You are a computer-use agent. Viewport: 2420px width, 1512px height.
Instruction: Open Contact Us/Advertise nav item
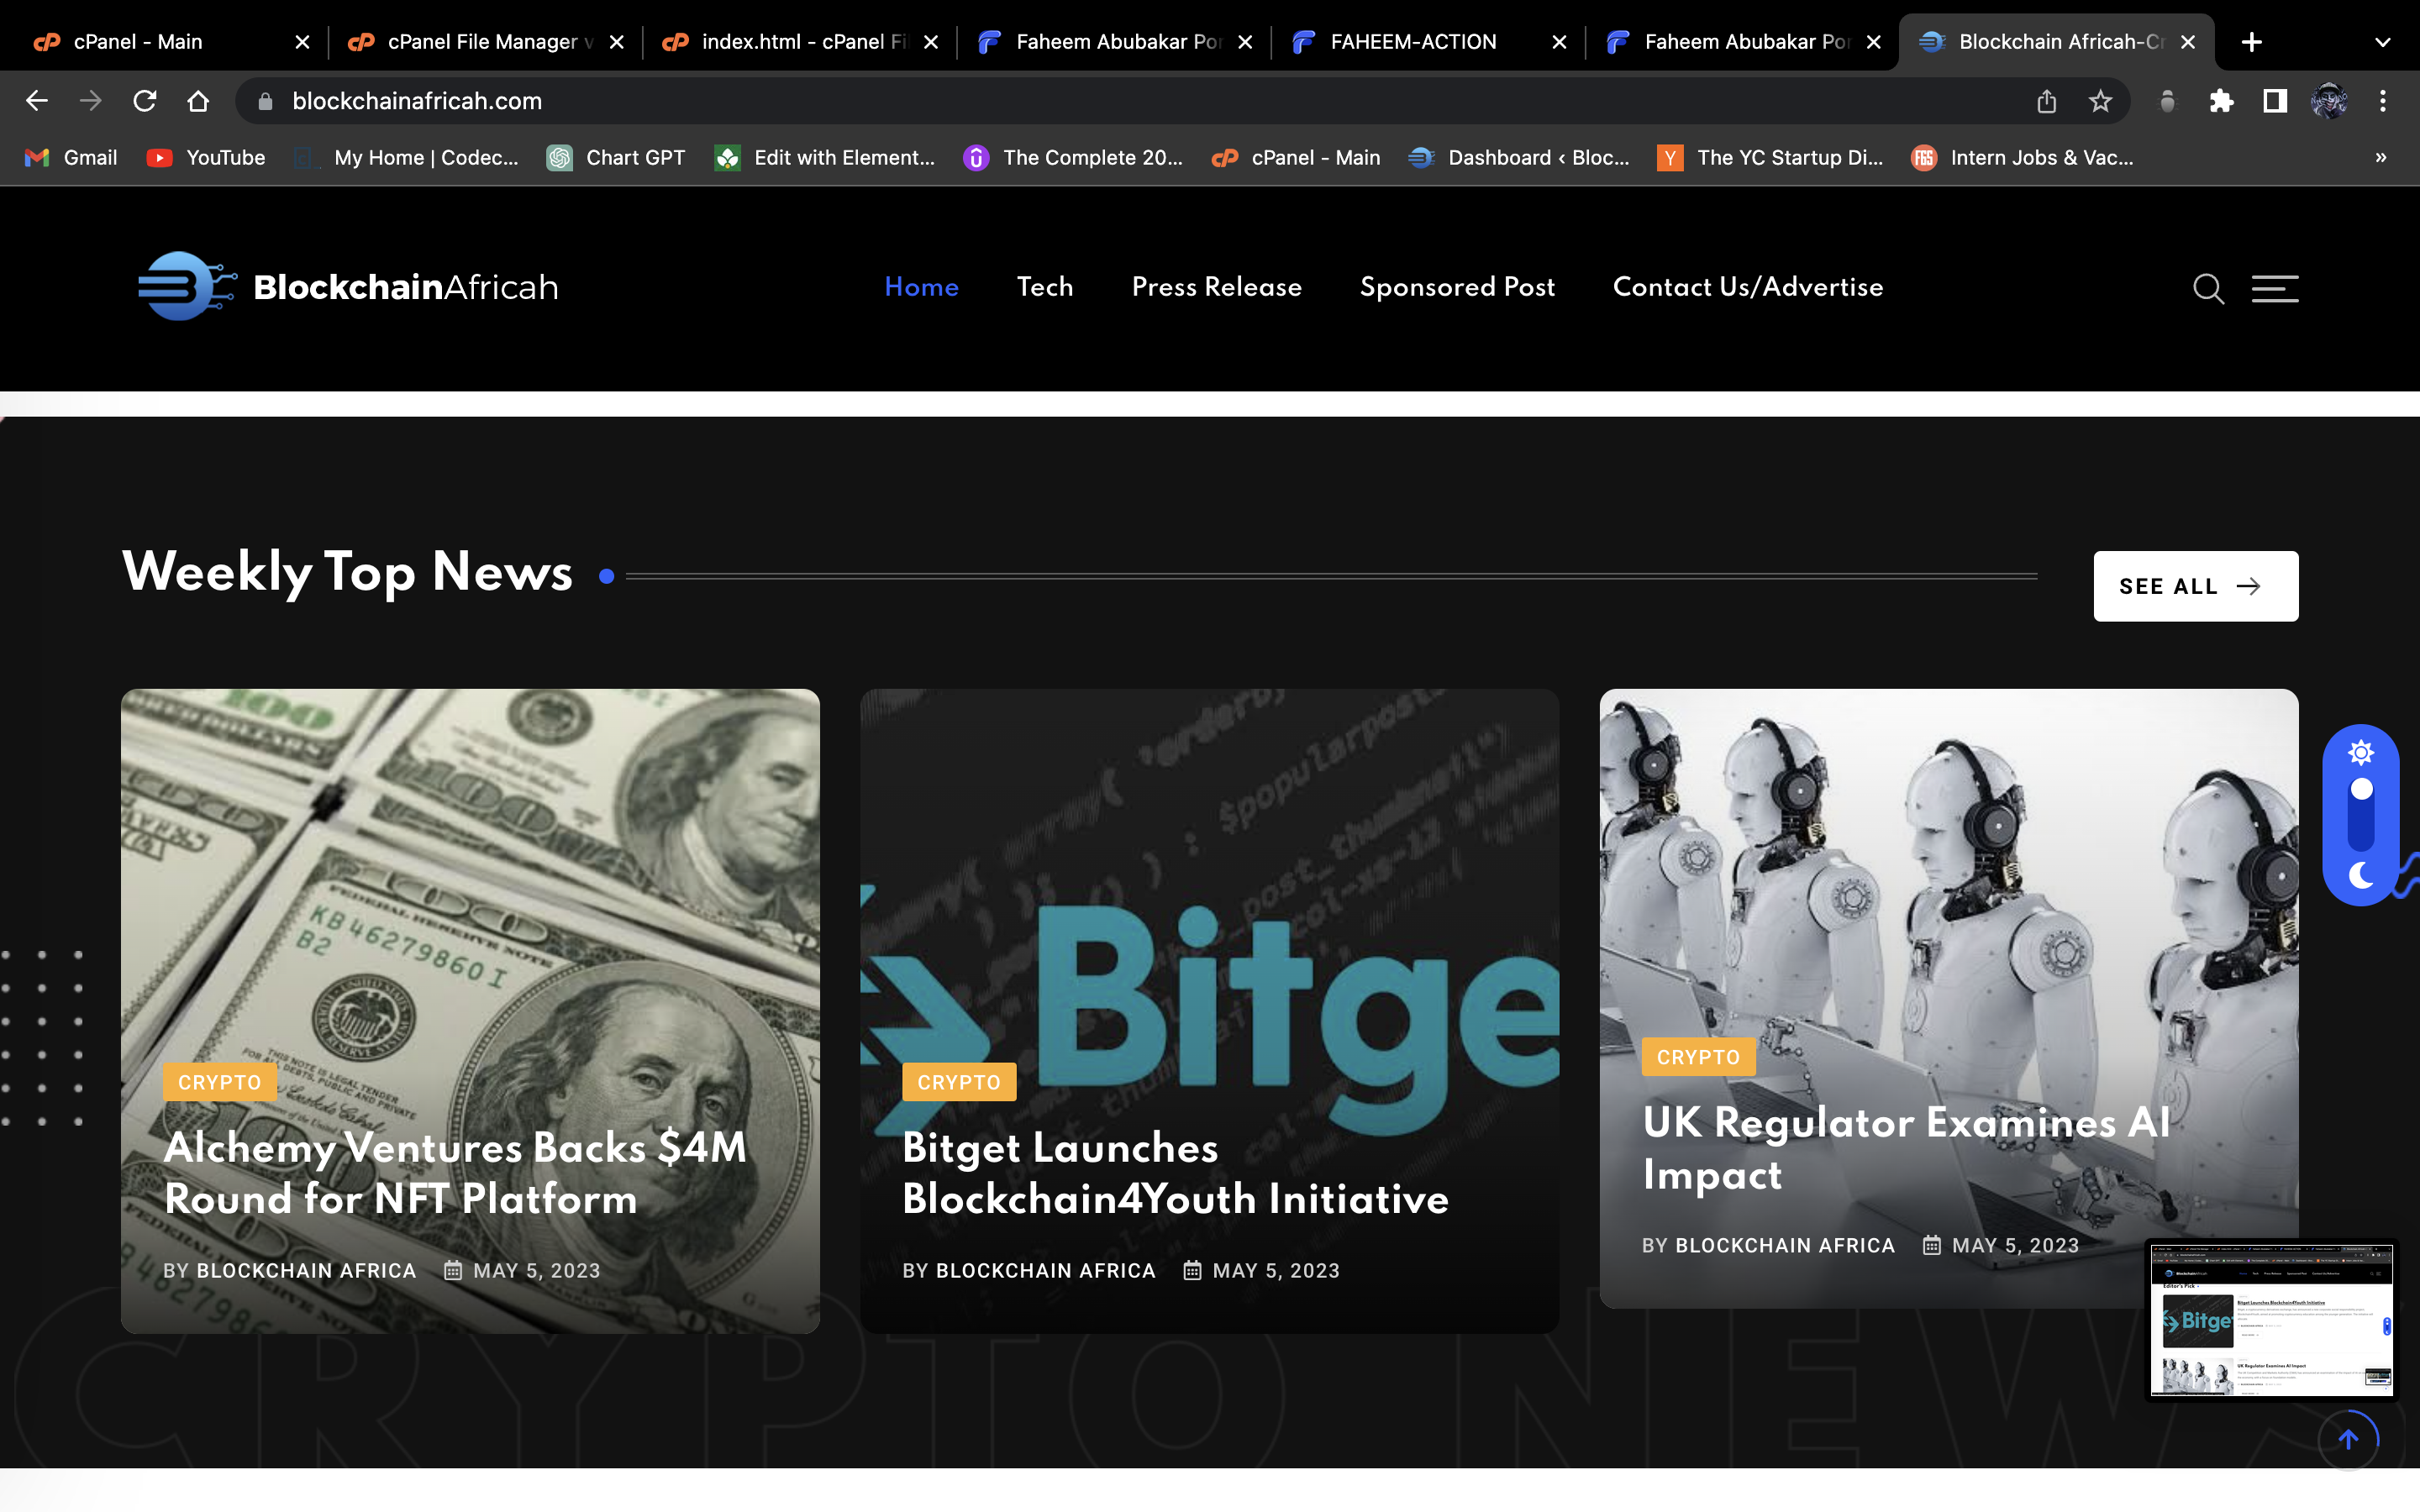tap(1748, 287)
